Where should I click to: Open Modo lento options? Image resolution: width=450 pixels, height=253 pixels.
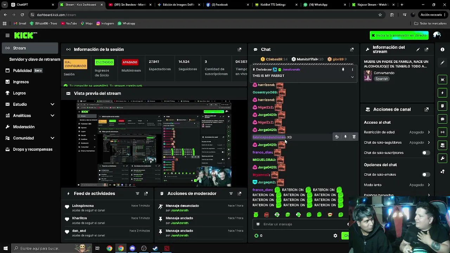pos(397,185)
